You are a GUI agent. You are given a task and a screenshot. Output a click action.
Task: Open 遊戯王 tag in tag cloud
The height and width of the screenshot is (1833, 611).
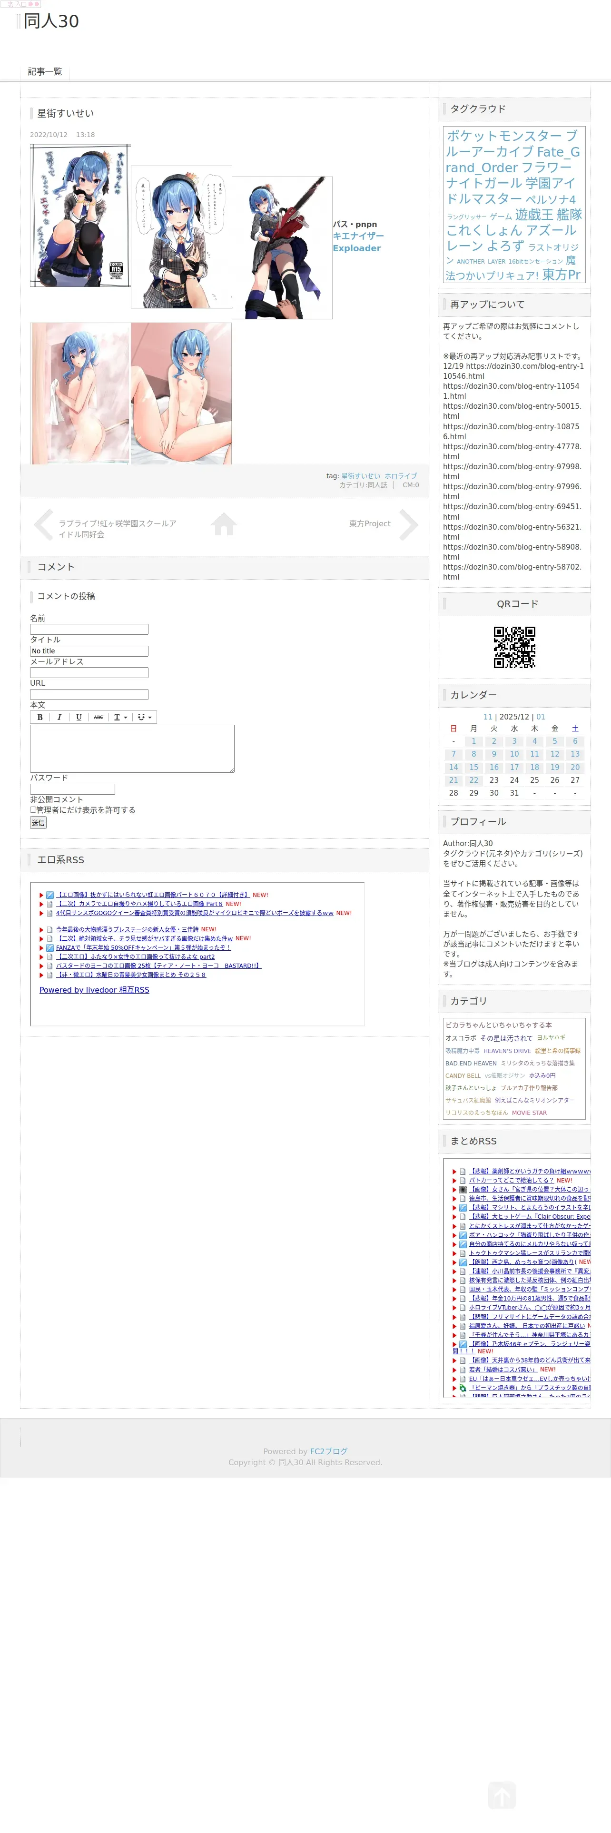(534, 214)
